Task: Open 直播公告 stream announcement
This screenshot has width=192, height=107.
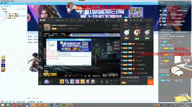Action: [x=115, y=29]
